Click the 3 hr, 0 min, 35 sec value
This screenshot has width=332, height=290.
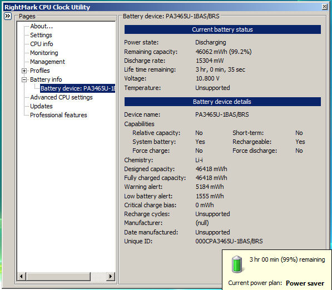click(x=220, y=69)
